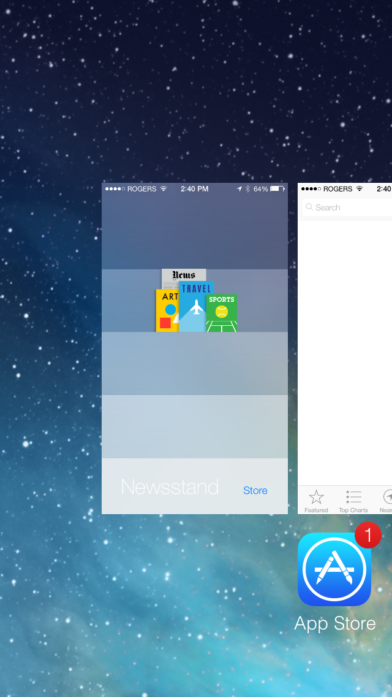Tap the Store link in Newsstand

pyautogui.click(x=255, y=490)
